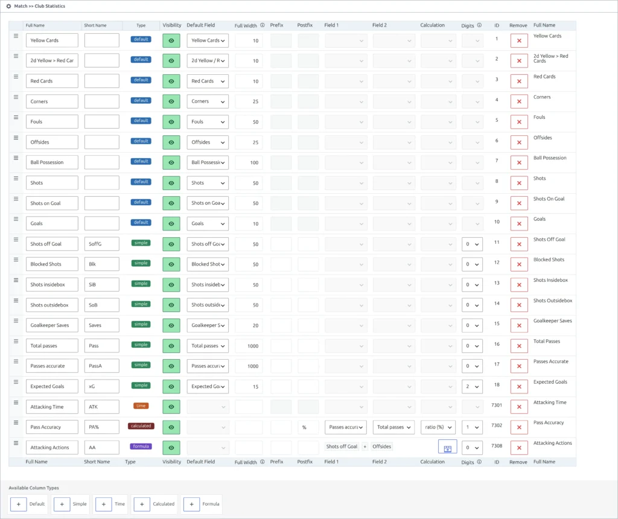Remove the Attacking Time row
Screen dimensions: 618x519
(518, 407)
